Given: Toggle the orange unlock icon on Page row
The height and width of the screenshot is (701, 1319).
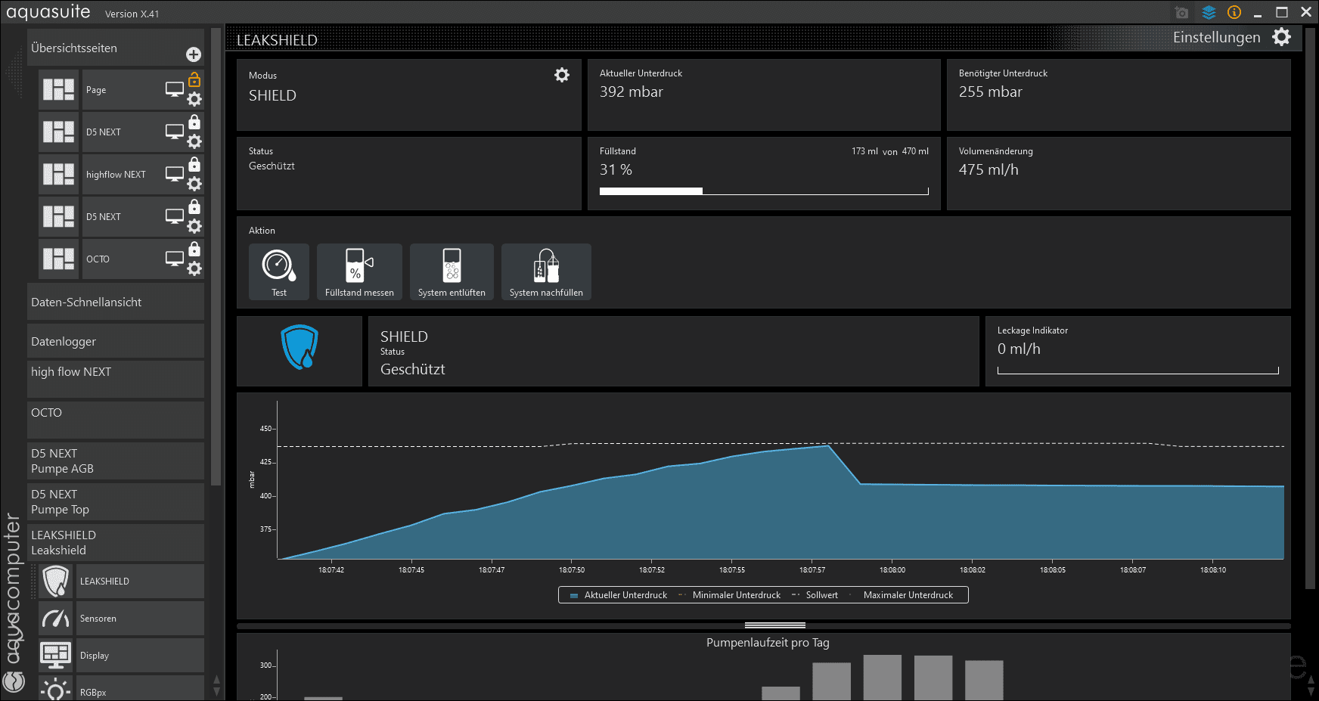Looking at the screenshot, I should coord(194,79).
